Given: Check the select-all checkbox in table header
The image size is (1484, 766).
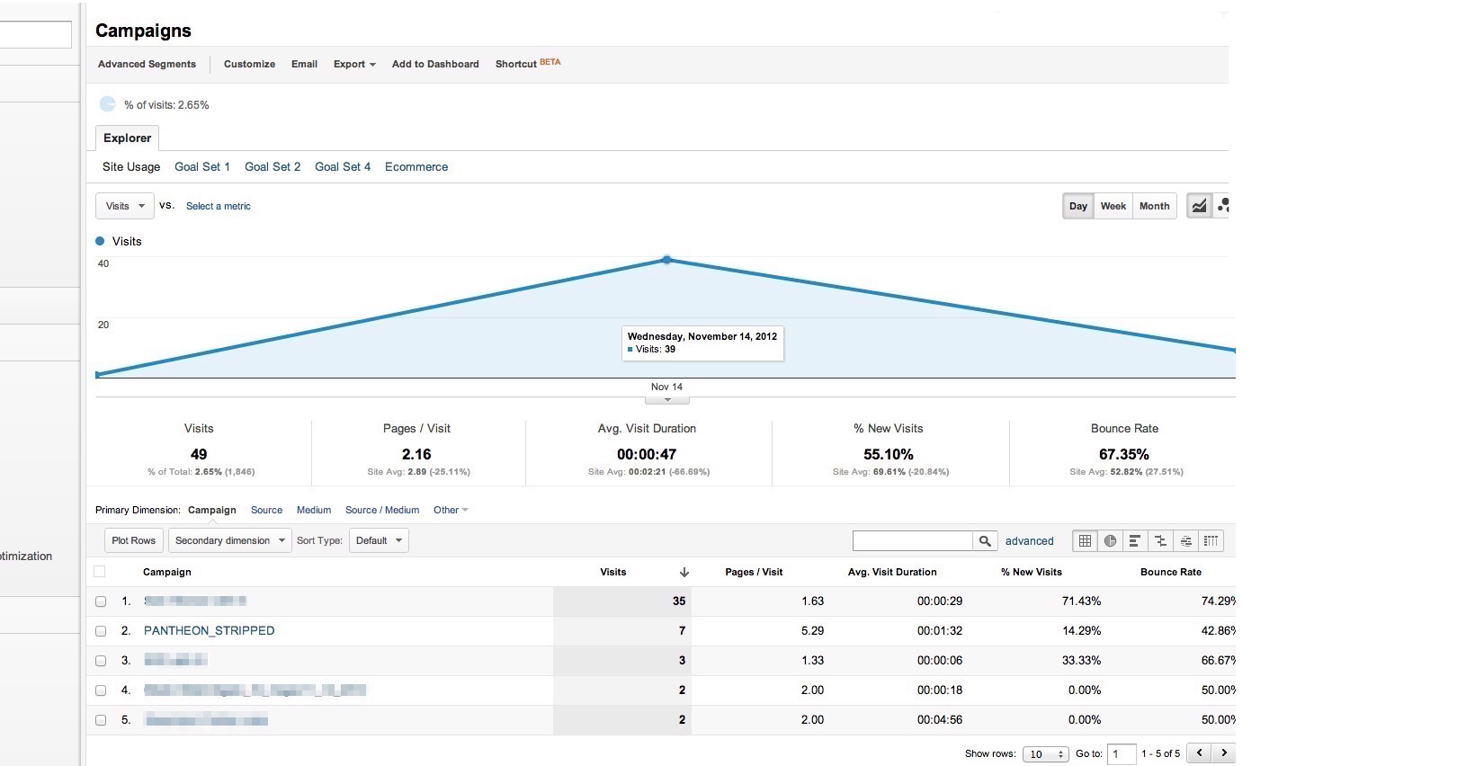Looking at the screenshot, I should 100,572.
